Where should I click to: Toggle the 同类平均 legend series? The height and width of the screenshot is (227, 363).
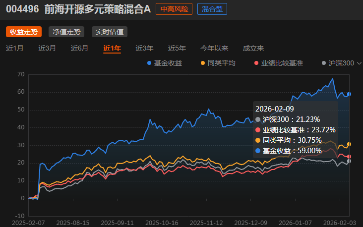[218, 63]
